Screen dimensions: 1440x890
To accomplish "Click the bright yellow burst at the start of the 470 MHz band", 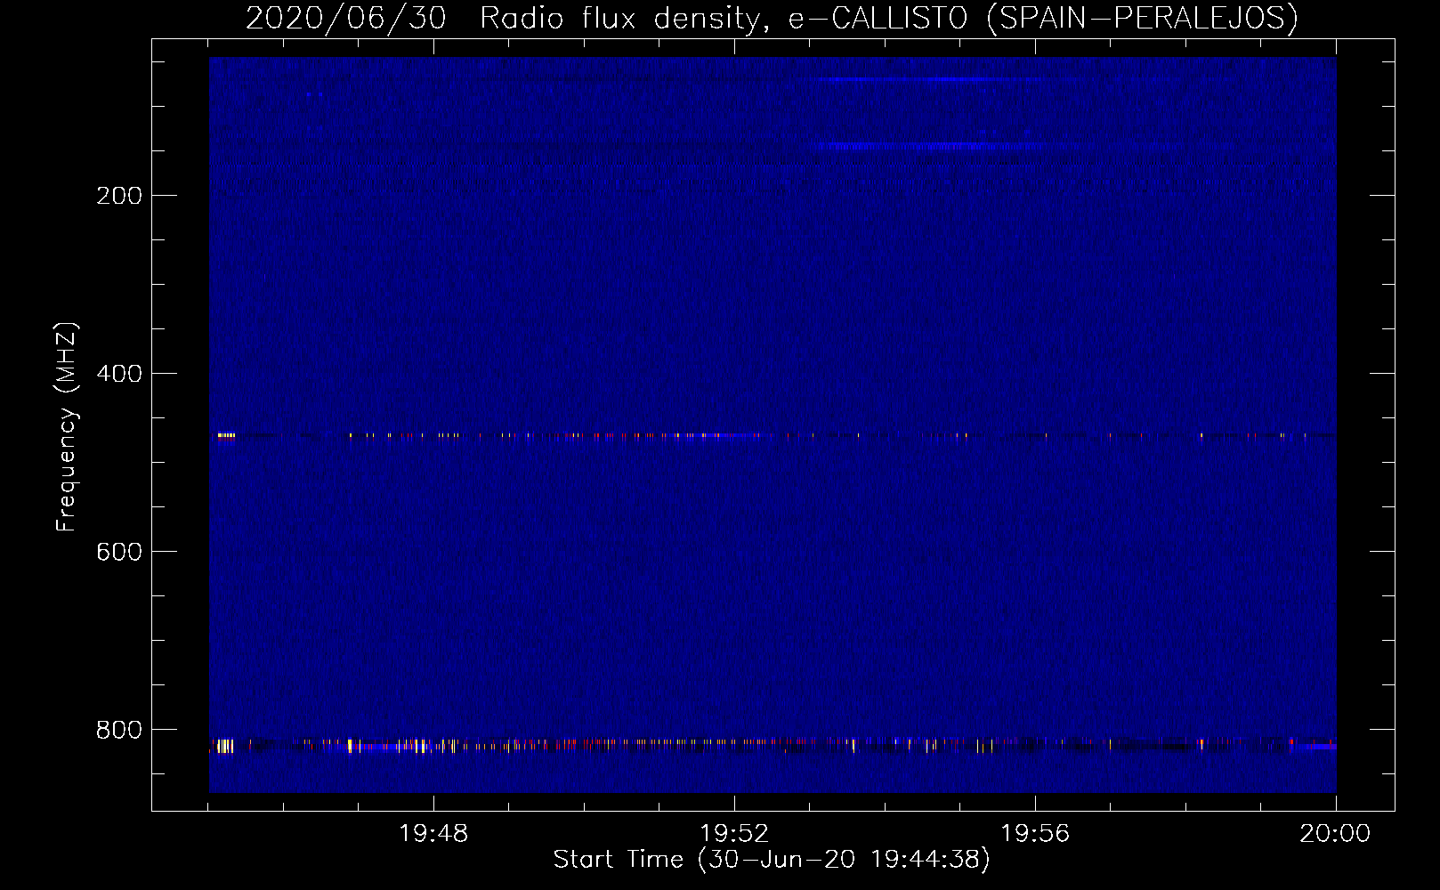I will (226, 435).
